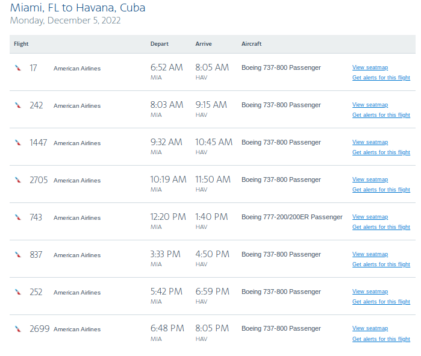View seatmap for flight 252
The image size is (421, 356).
(370, 292)
